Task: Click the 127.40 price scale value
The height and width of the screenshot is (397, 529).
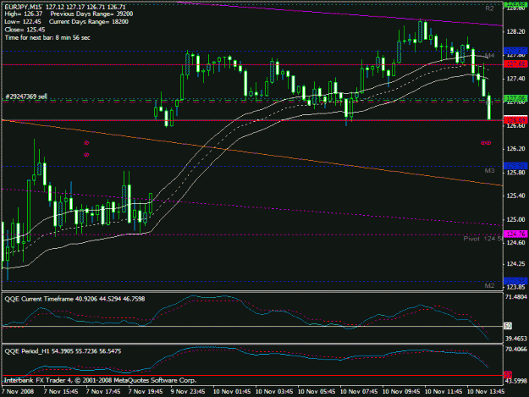Action: (x=515, y=79)
